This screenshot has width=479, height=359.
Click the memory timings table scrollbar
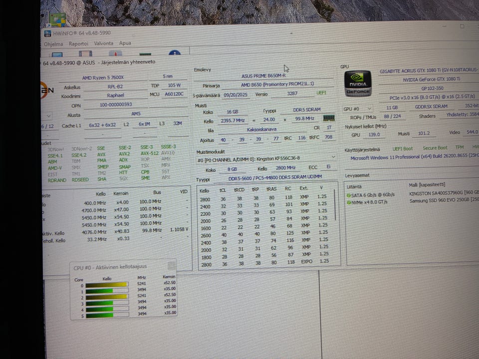335,205
